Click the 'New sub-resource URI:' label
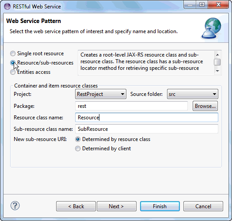232x221 pixels. [40, 139]
